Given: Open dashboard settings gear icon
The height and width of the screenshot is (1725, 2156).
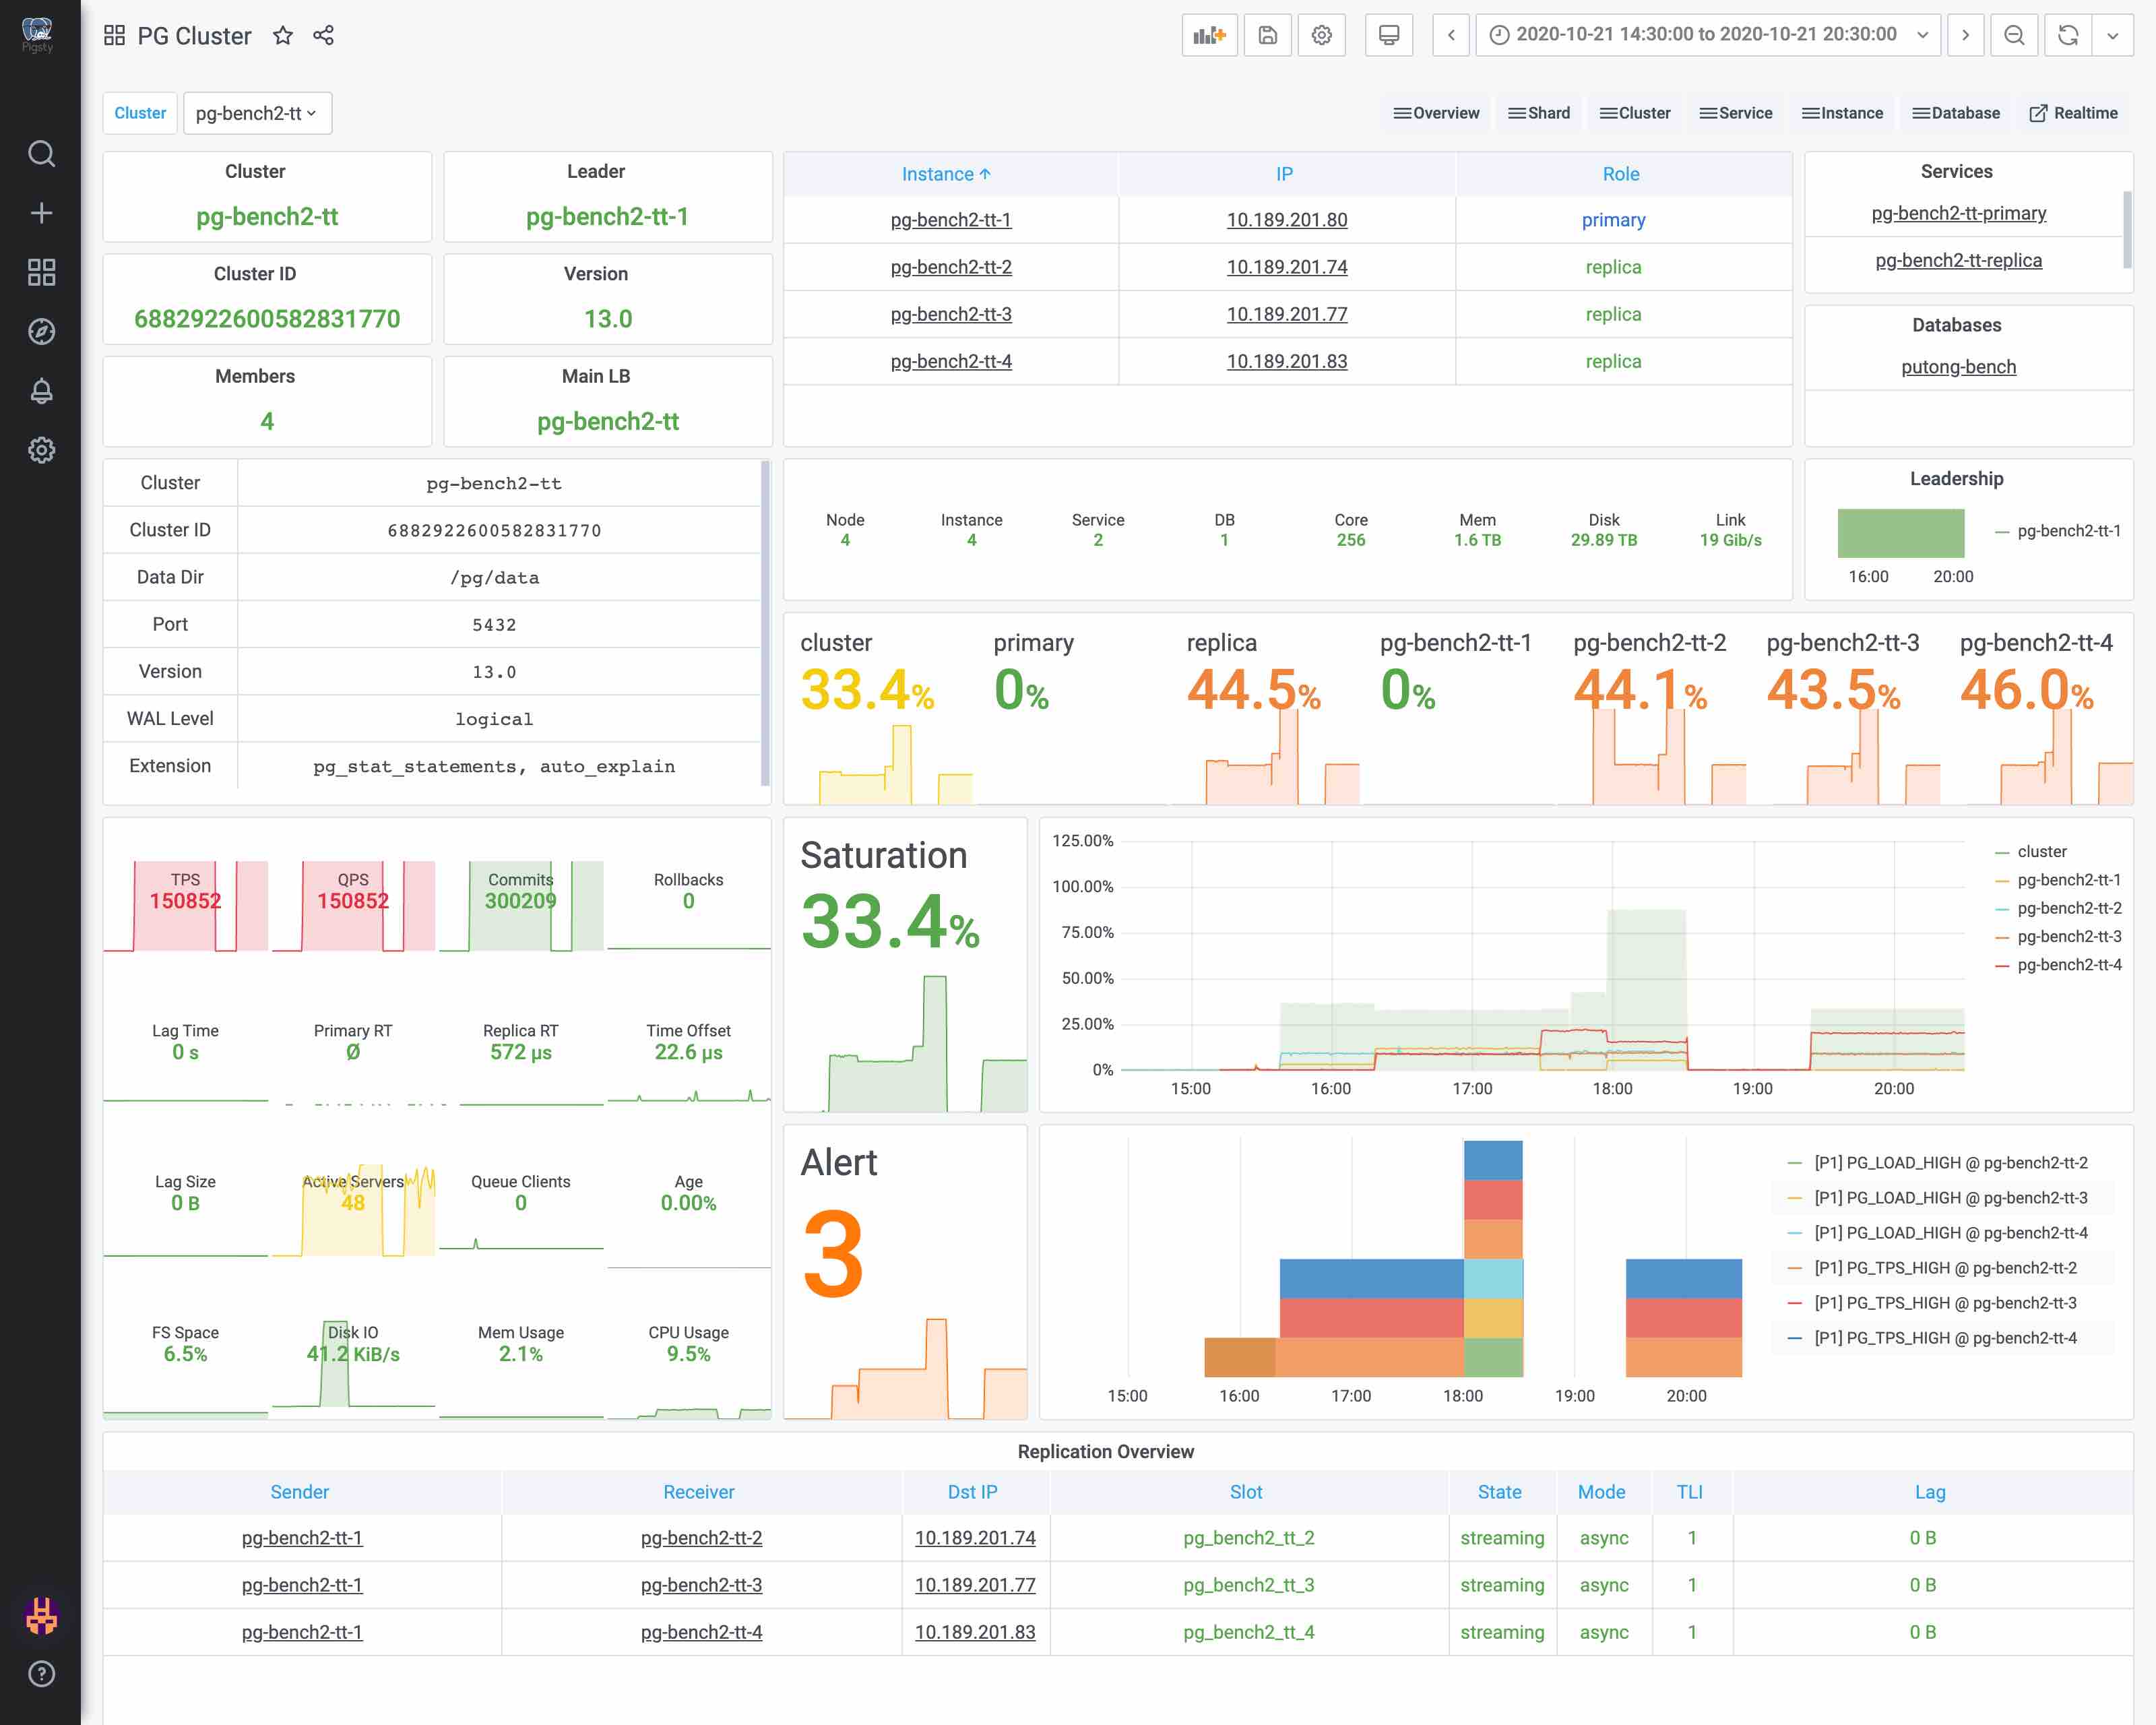Looking at the screenshot, I should (x=1321, y=36).
